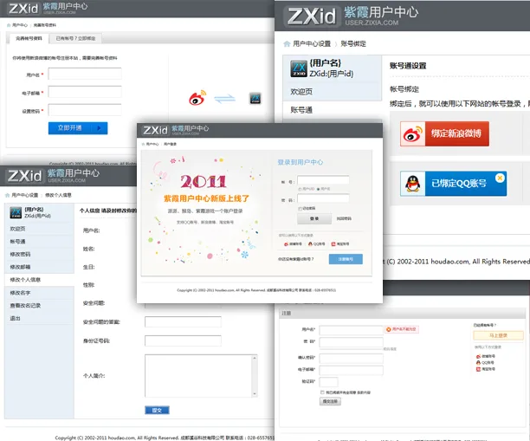Click the 淘宝账号 icon in the login dialog

coord(335,243)
